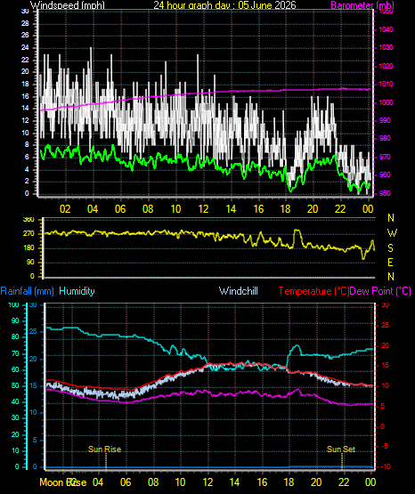Click the "Windchill" legend label
415x494 pixels.
(239, 291)
